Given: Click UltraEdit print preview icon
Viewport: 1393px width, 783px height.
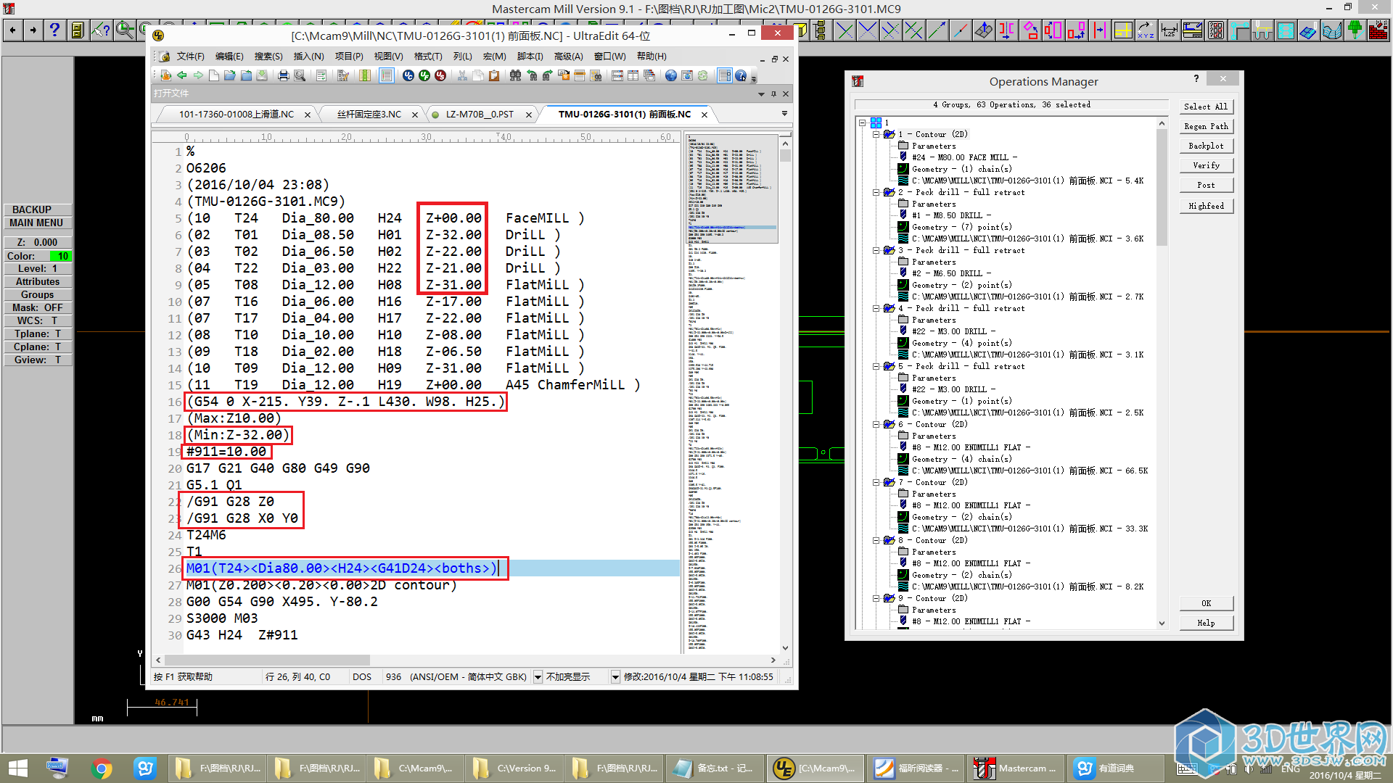Looking at the screenshot, I should point(300,75).
